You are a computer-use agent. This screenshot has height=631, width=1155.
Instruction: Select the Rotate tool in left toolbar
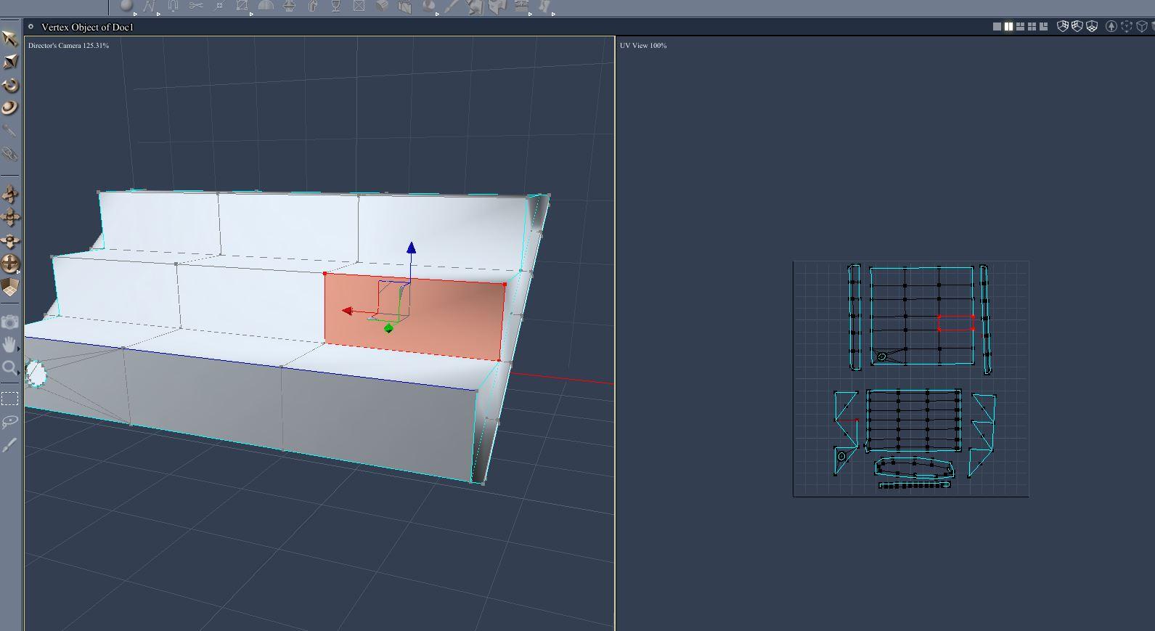(10, 85)
